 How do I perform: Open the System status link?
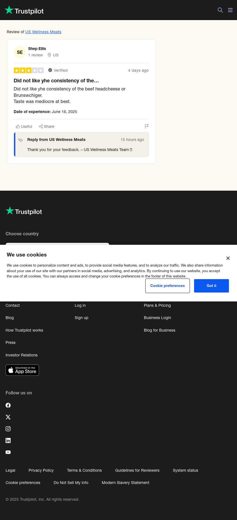click(x=185, y=470)
